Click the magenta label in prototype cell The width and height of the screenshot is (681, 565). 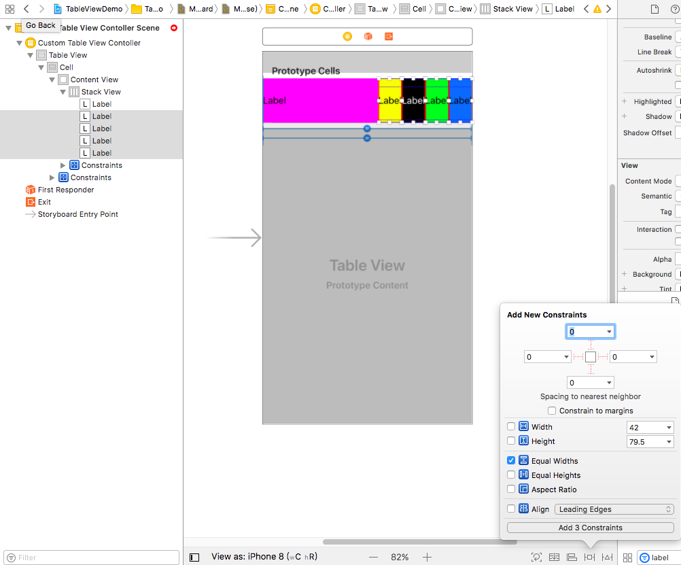[319, 100]
